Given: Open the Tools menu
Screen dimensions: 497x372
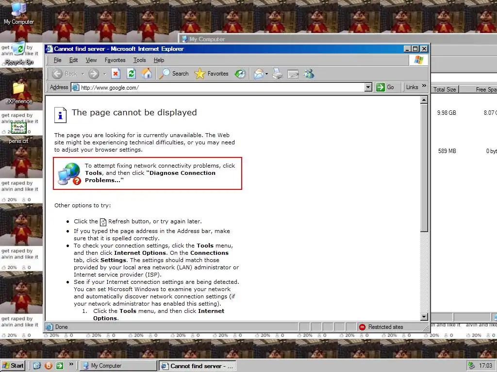Looking at the screenshot, I should tap(139, 60).
